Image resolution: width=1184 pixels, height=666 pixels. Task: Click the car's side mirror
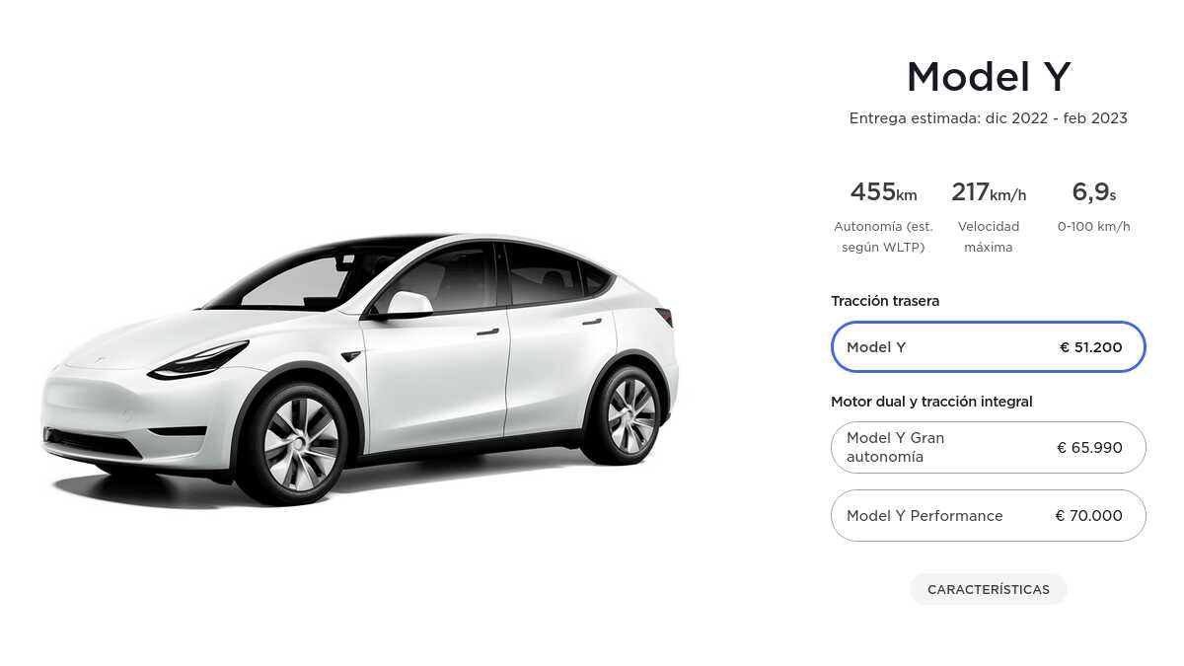click(x=407, y=304)
